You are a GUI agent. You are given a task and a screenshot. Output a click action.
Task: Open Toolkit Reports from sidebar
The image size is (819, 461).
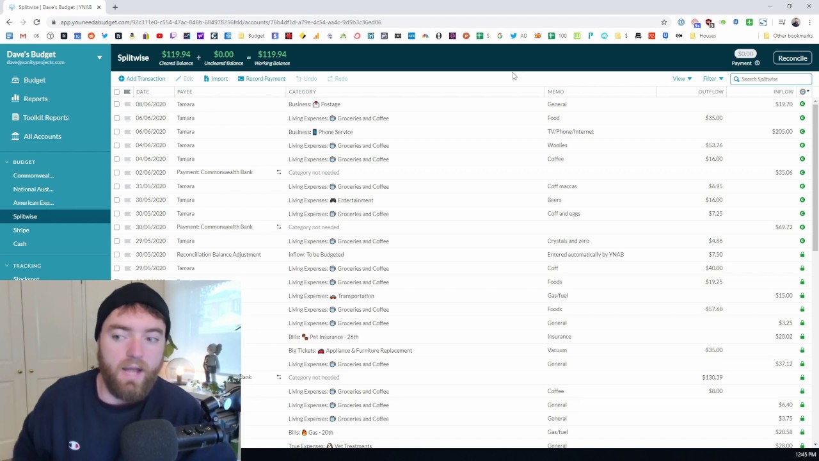click(45, 118)
